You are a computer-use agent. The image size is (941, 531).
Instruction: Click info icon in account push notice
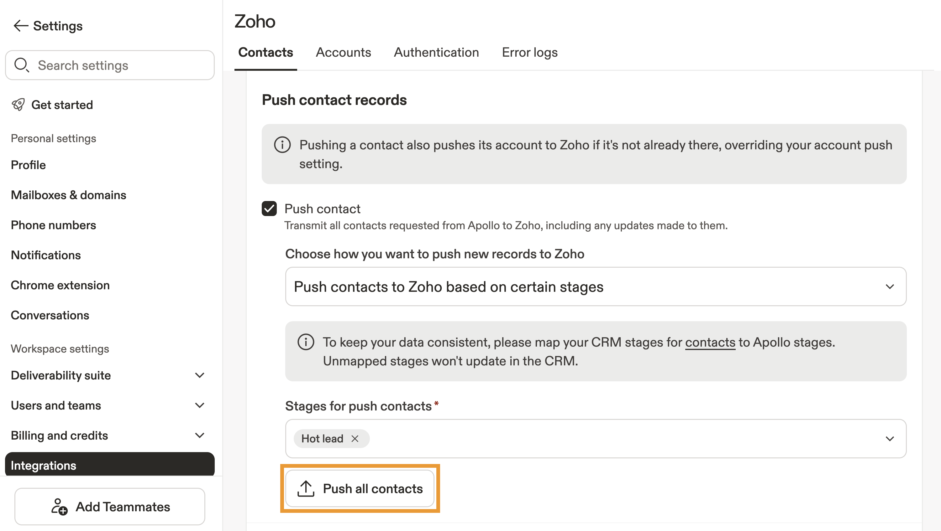(x=282, y=145)
